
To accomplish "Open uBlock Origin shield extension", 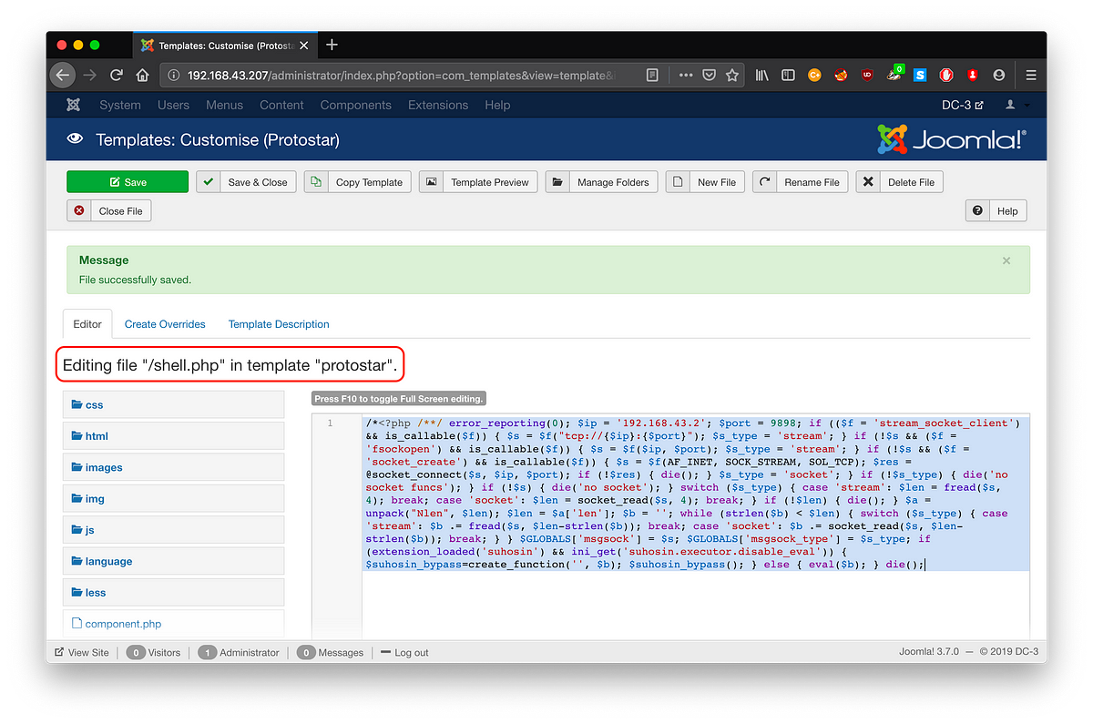I will [x=867, y=76].
